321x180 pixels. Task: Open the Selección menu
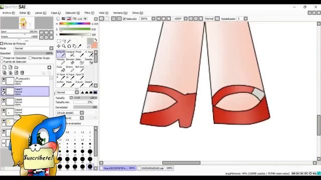tap(72, 13)
